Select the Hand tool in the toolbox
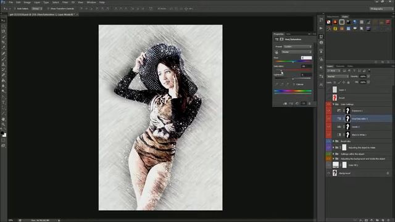The height and width of the screenshot is (222, 395). click(3, 119)
